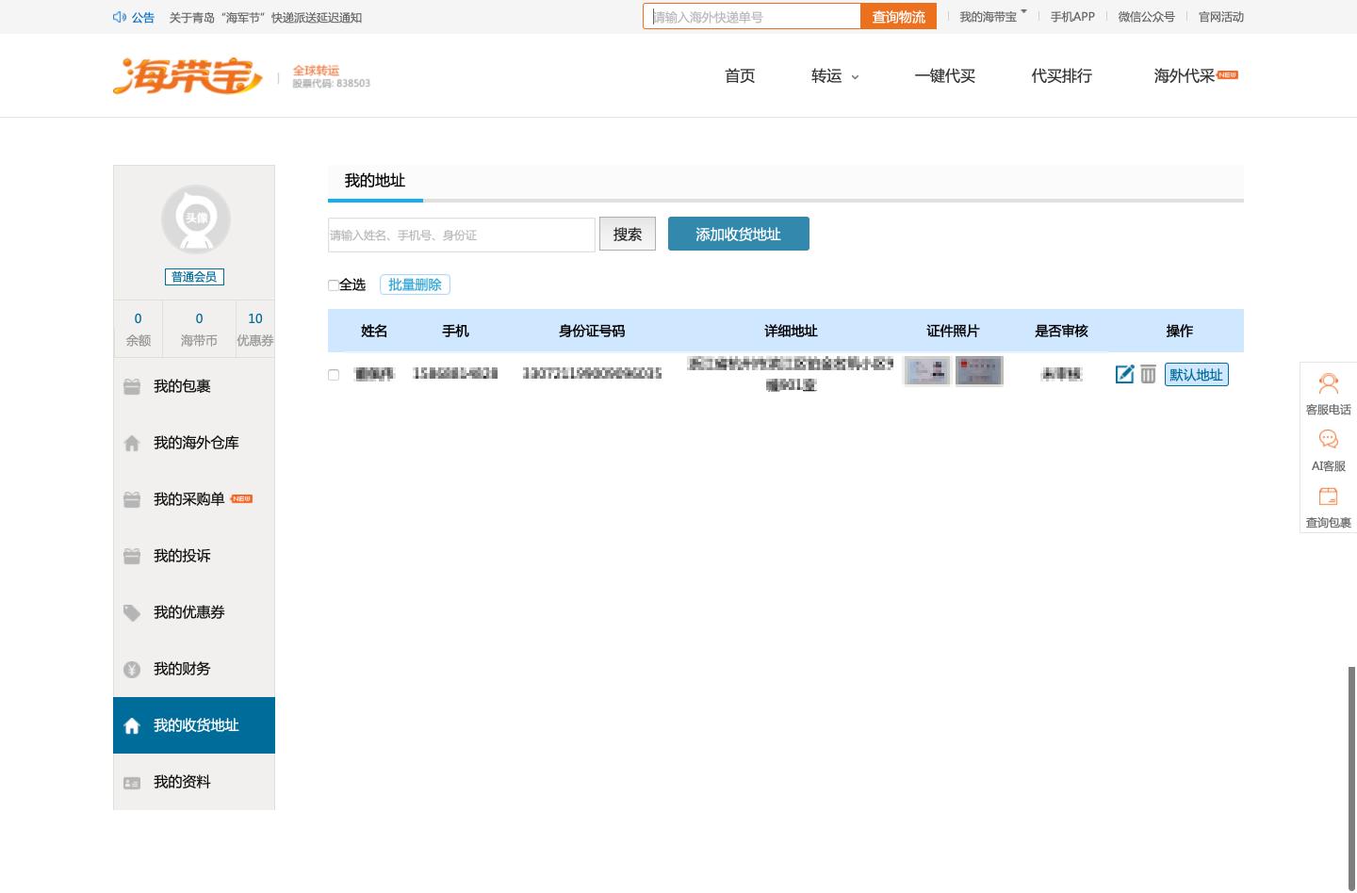Switch to the 我的地址 tab
Image resolution: width=1357 pixels, height=893 pixels.
374,181
